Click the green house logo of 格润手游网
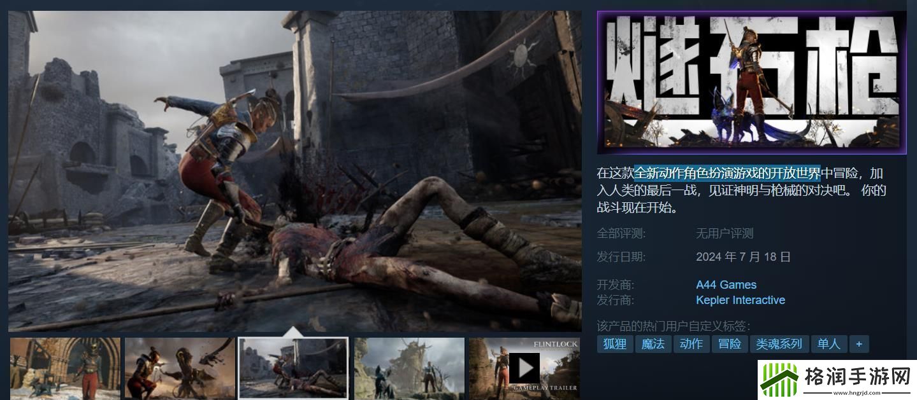917x400 pixels. (x=780, y=381)
